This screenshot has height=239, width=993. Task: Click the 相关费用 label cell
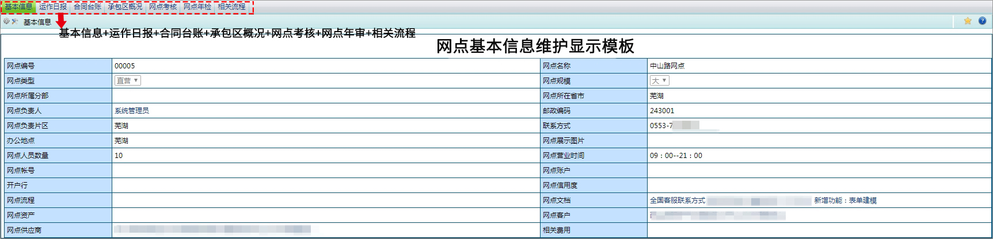tap(594, 230)
